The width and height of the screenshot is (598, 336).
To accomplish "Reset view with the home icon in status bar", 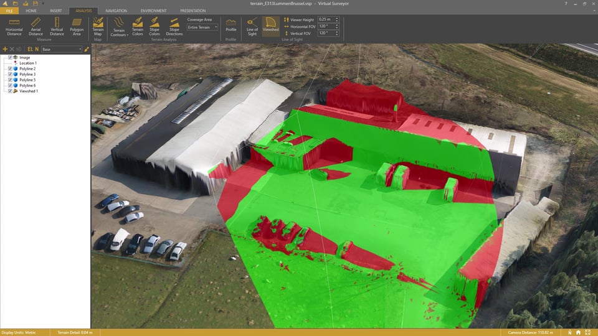I will pos(579,332).
